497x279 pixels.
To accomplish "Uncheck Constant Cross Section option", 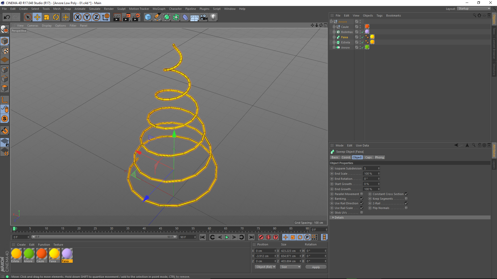I will (406, 194).
